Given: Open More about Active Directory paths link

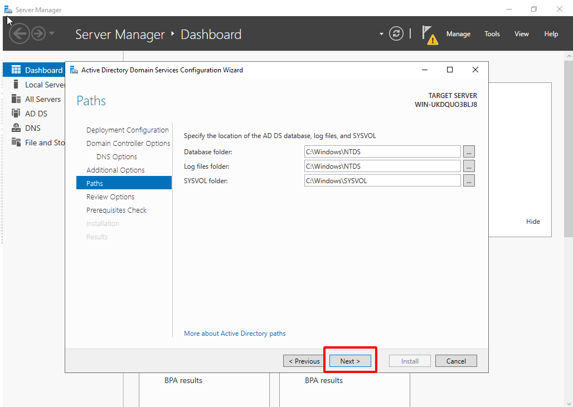Looking at the screenshot, I should (235, 334).
